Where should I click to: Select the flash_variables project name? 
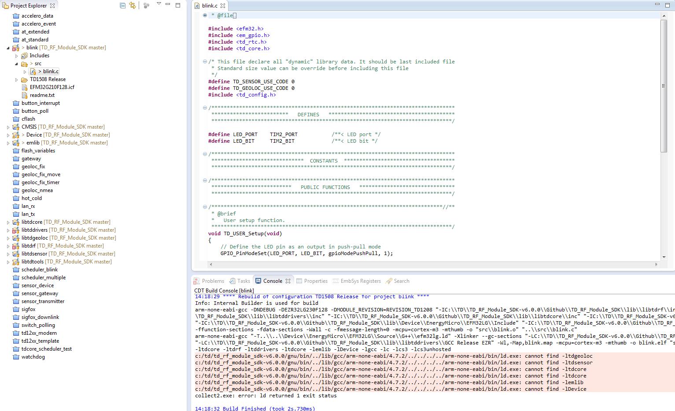coord(38,151)
